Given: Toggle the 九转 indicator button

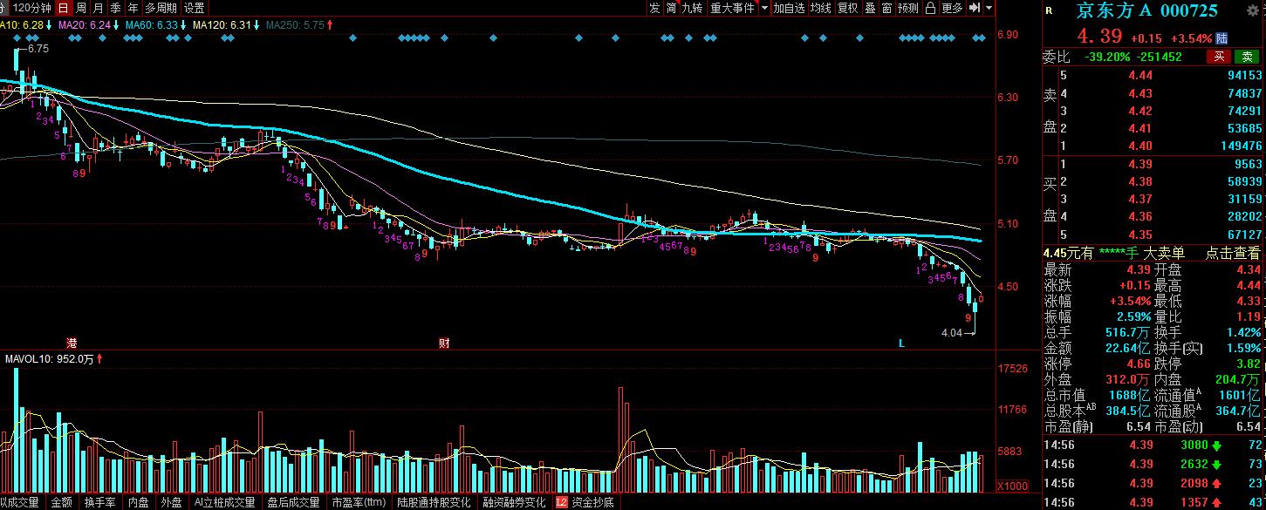Looking at the screenshot, I should click(x=692, y=8).
